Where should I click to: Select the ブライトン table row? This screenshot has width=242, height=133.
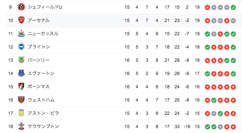click(124, 47)
